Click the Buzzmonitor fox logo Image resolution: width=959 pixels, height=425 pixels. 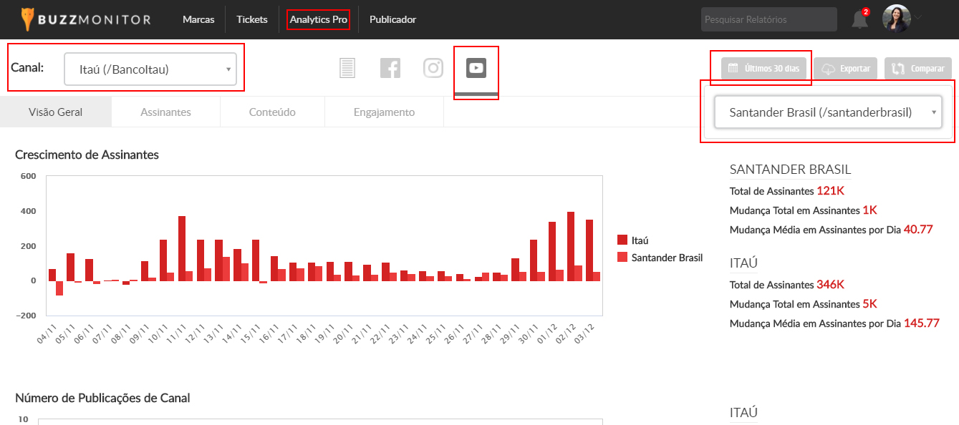(27, 19)
